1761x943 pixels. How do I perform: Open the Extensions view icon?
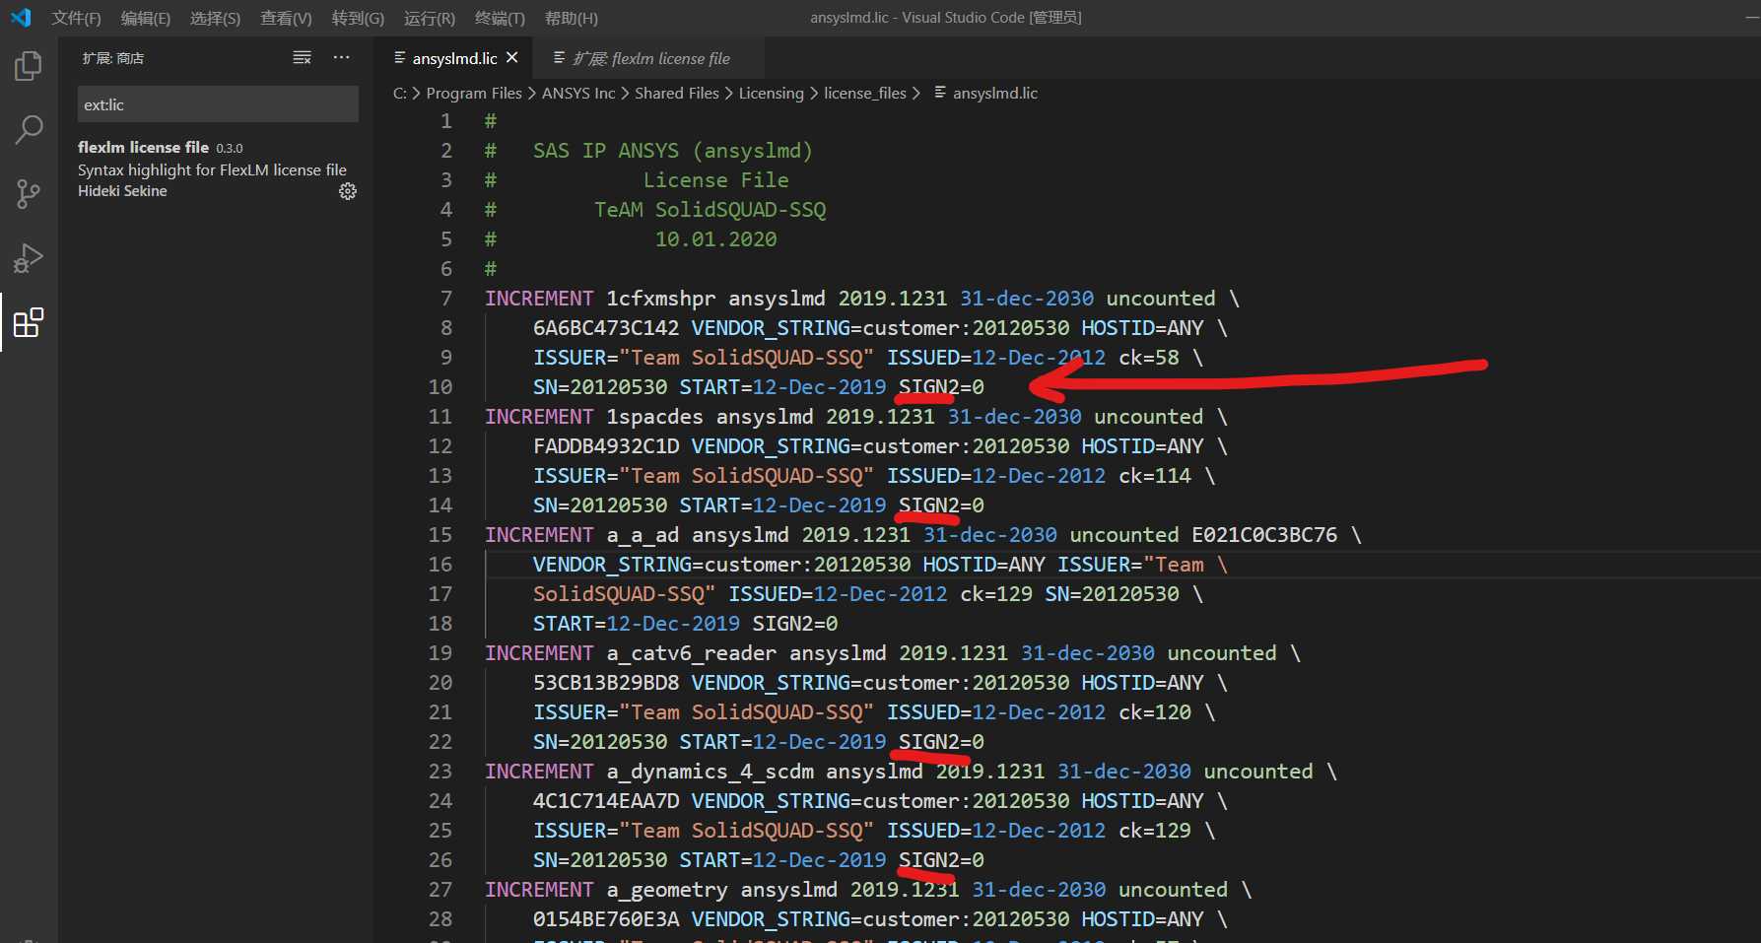tap(29, 322)
